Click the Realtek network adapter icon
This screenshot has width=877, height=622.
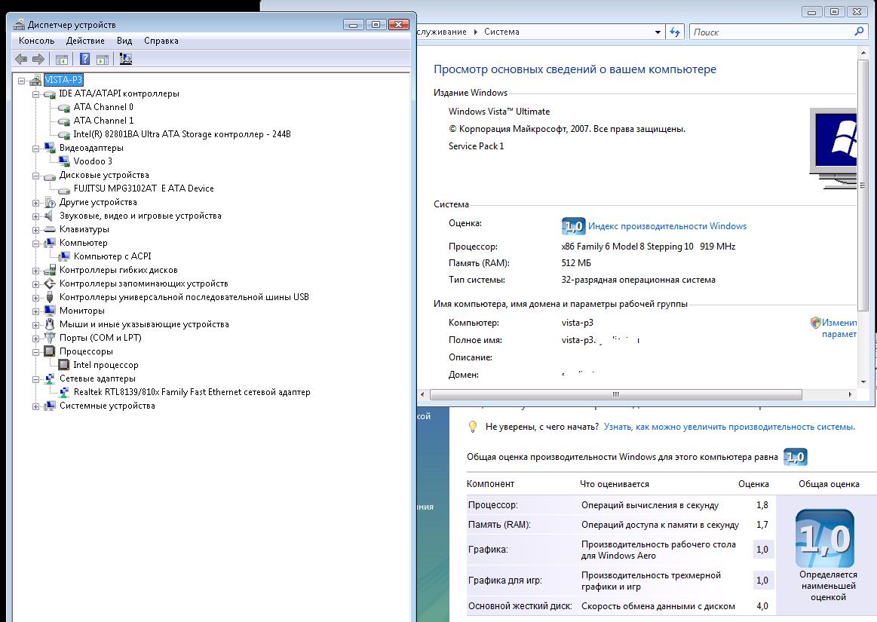click(x=64, y=392)
